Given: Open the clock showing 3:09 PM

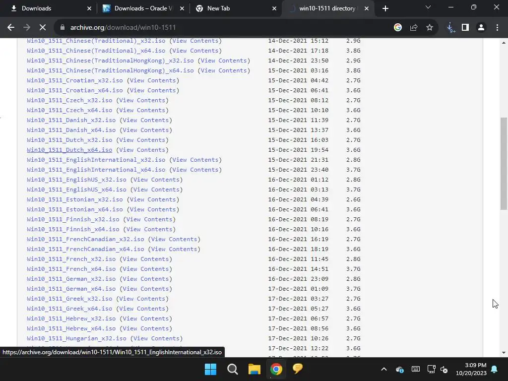Looking at the screenshot, I should [471, 369].
